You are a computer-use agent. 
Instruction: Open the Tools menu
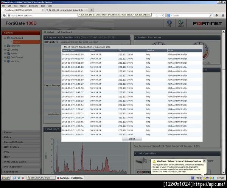click(43, 6)
